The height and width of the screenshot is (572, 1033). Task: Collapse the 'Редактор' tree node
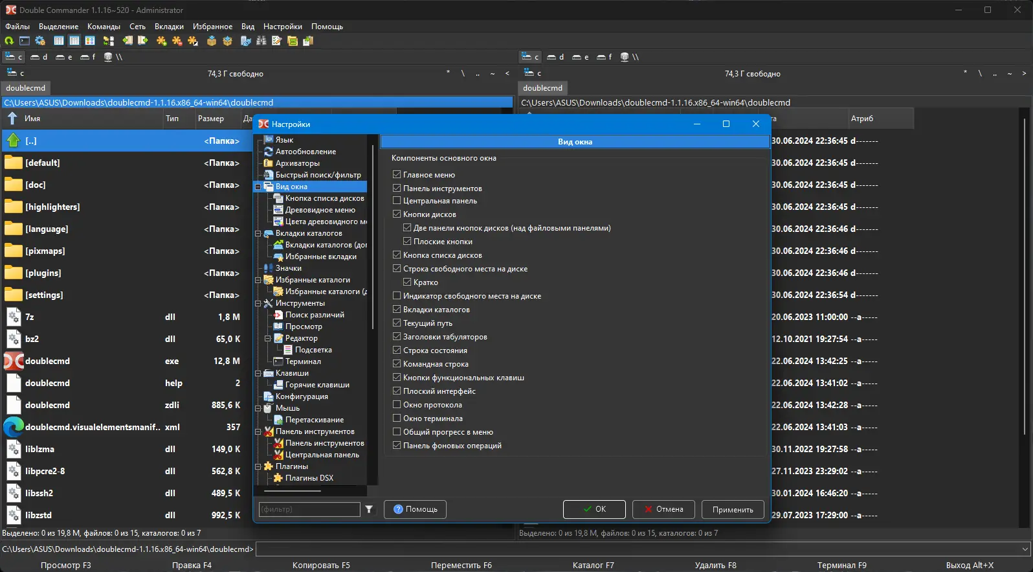[268, 338]
